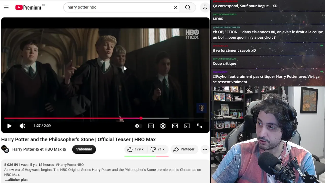Click chat message 'il va forcément savoir xD'
This screenshot has height=183, width=325.
(234, 50)
